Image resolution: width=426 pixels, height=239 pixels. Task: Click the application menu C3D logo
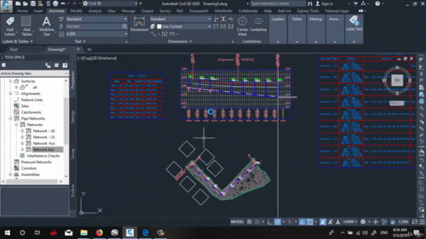pyautogui.click(x=6, y=6)
